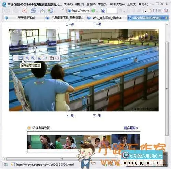This screenshot has height=169, width=171.
Task: Click the Refresh page toolbar icon
Action: click(34, 11)
